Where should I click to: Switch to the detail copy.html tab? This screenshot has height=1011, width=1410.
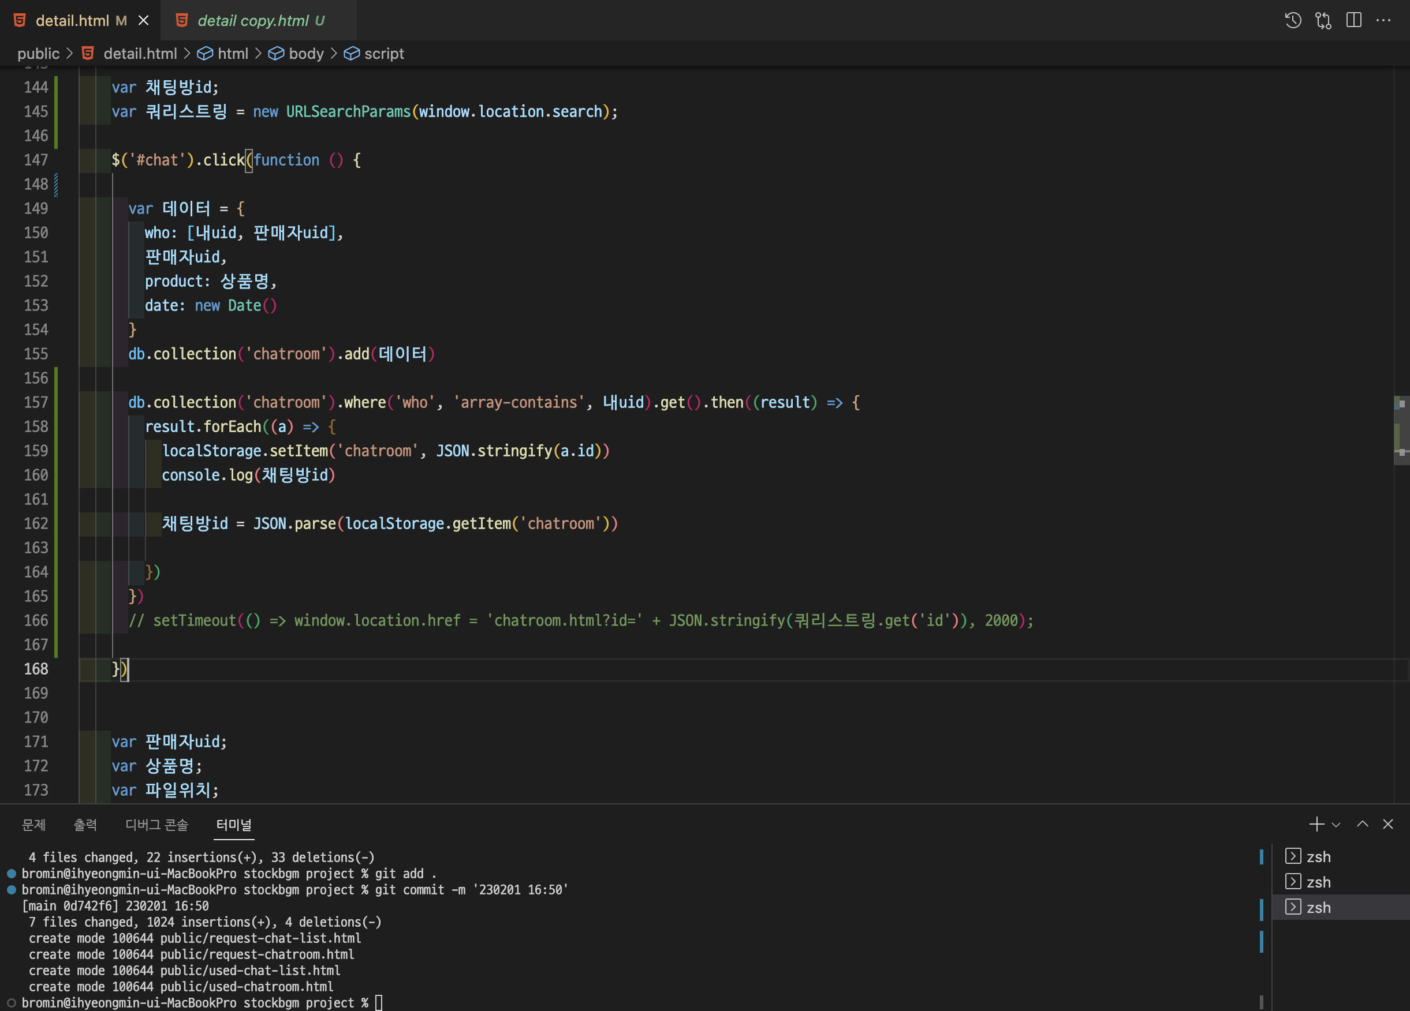tap(253, 21)
